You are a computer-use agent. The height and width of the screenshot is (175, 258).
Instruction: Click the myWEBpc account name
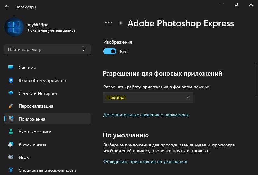coord(38,25)
